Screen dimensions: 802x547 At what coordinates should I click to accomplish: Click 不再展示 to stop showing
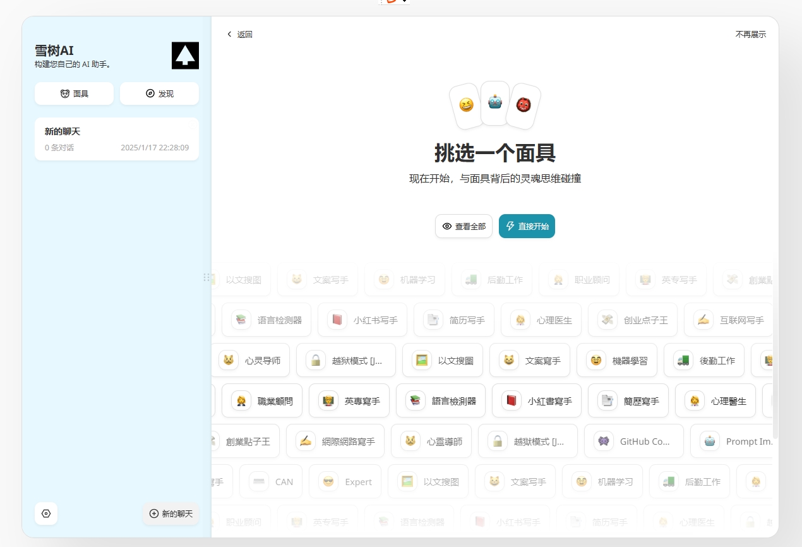pos(750,35)
